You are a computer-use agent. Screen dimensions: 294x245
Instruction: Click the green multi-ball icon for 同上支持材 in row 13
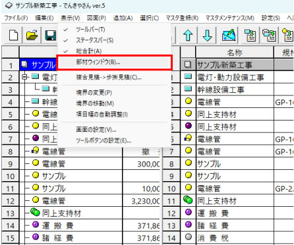pos(35,212)
